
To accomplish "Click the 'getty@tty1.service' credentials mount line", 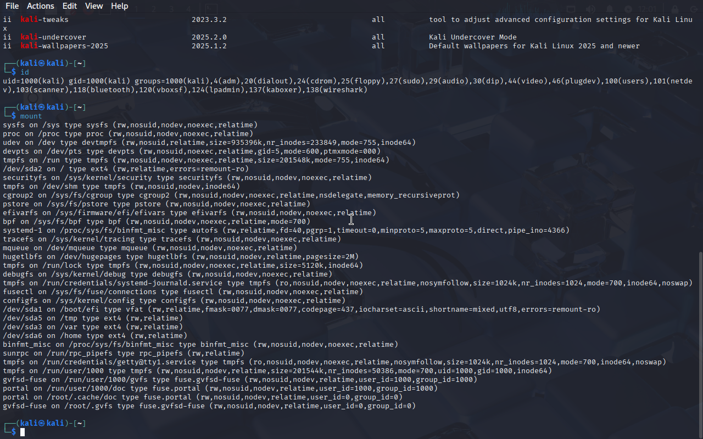I will [x=334, y=362].
